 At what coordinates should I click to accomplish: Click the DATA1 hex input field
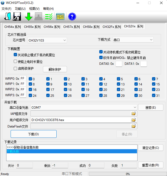(x=144, y=64)
